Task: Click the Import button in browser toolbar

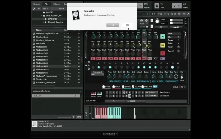Action: click(x=61, y=9)
